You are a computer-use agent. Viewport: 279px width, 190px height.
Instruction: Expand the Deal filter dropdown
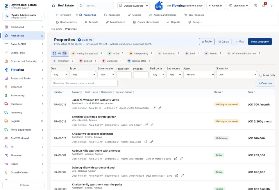59,74
